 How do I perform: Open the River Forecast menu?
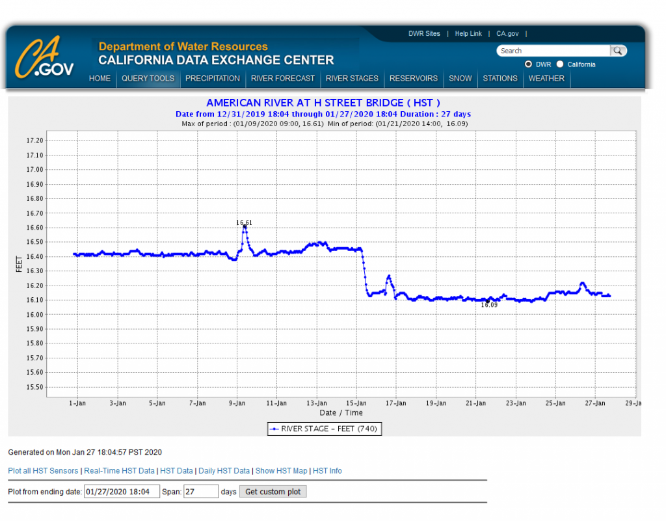[282, 79]
